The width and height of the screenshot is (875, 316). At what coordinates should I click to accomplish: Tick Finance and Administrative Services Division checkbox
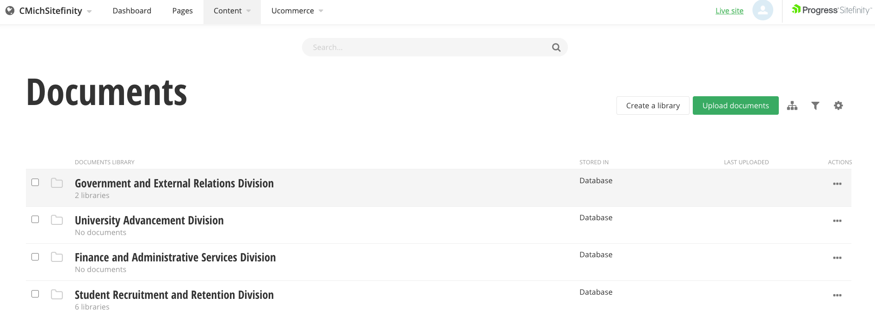(35, 257)
